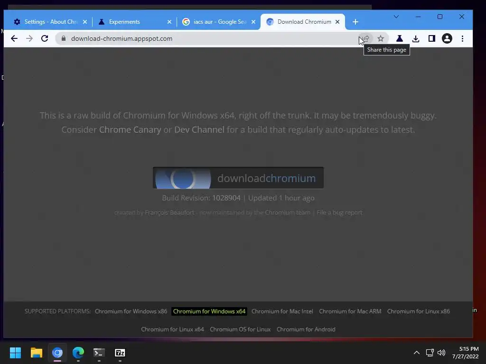Click the lock icon in the address bar

pyautogui.click(x=64, y=38)
